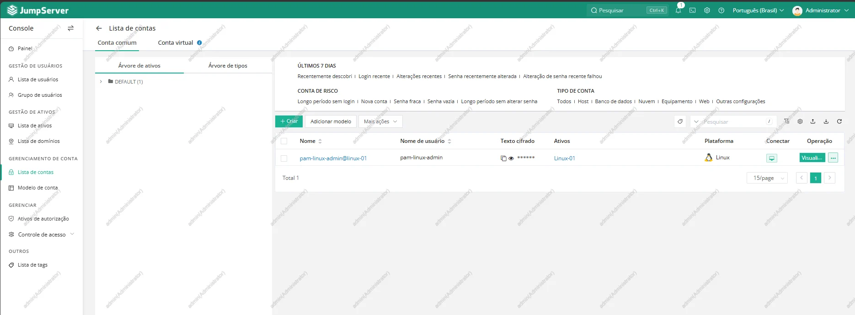Click the table Pesquisar search field
This screenshot has height=315, width=855.
point(734,122)
